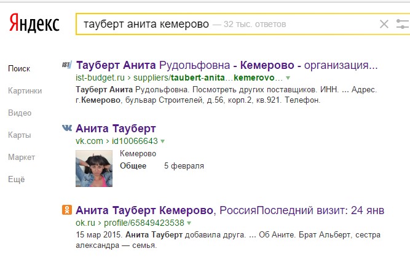
Task: Expand the Ещё menu
Action: [17, 179]
